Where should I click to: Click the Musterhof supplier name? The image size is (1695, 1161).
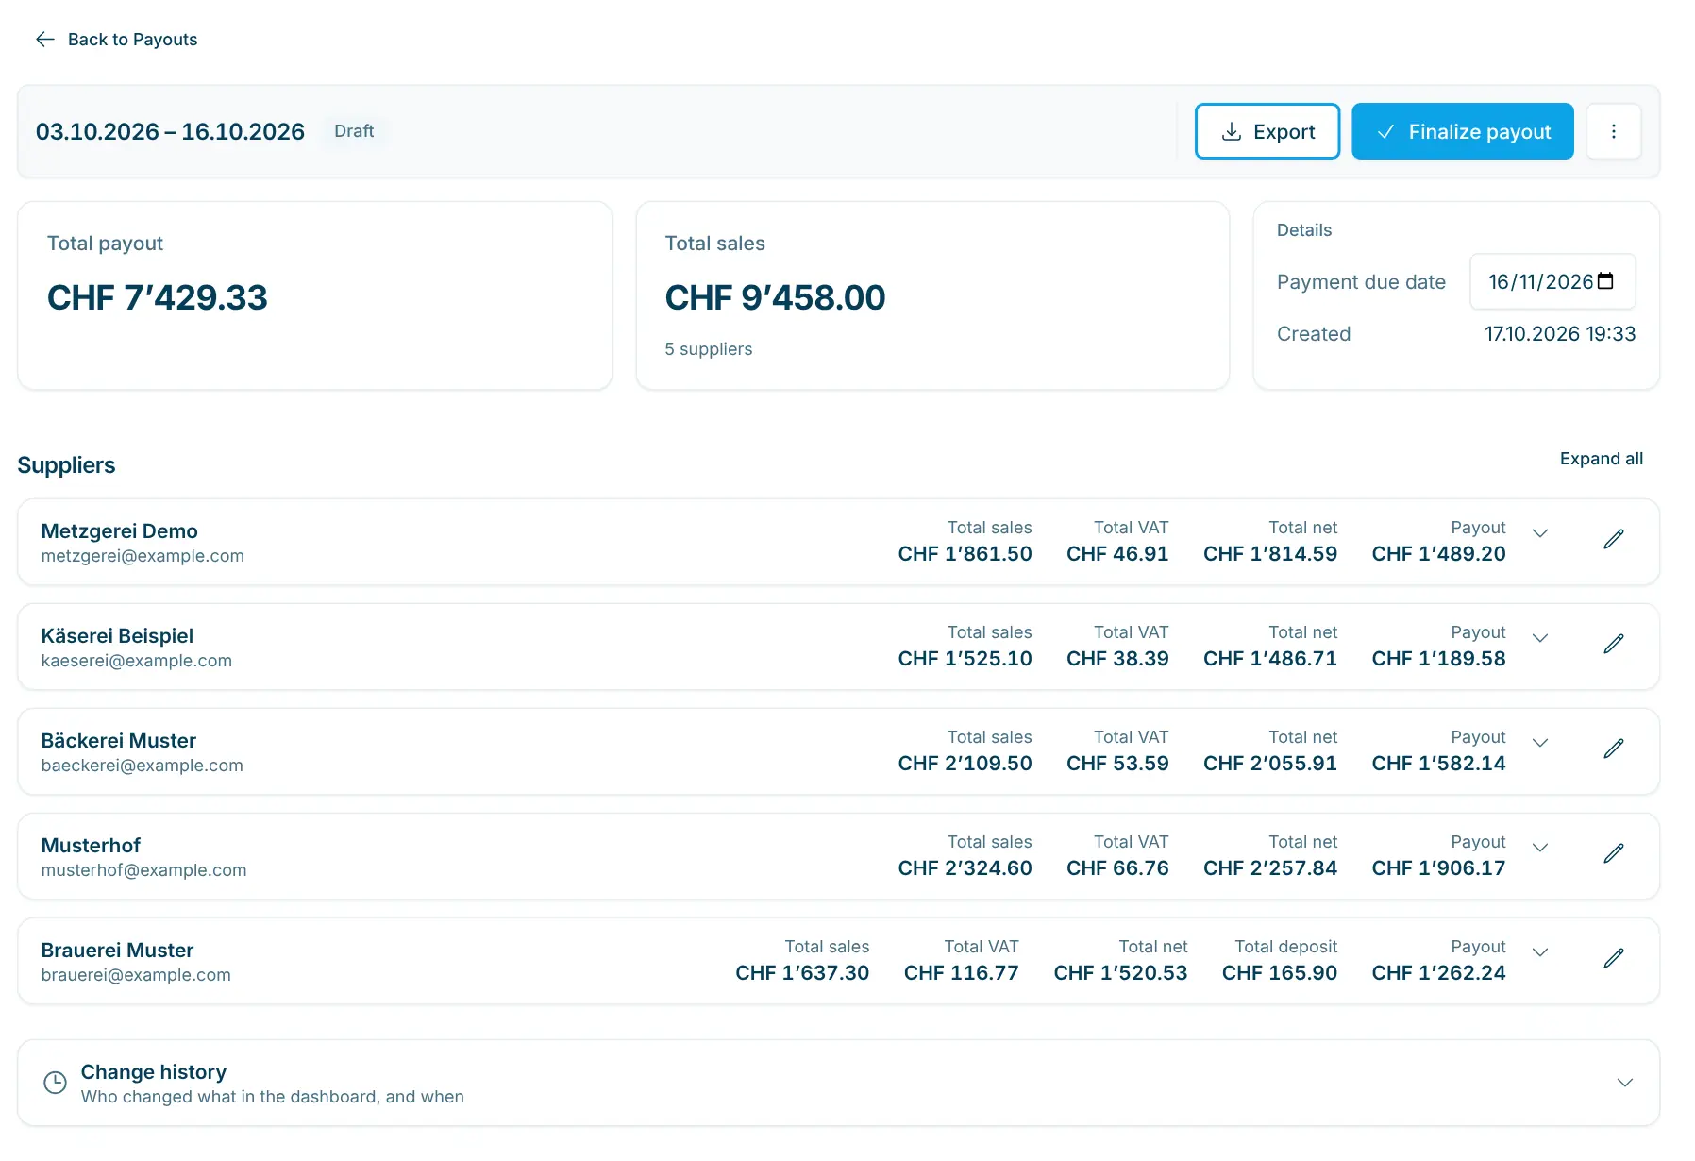point(91,846)
